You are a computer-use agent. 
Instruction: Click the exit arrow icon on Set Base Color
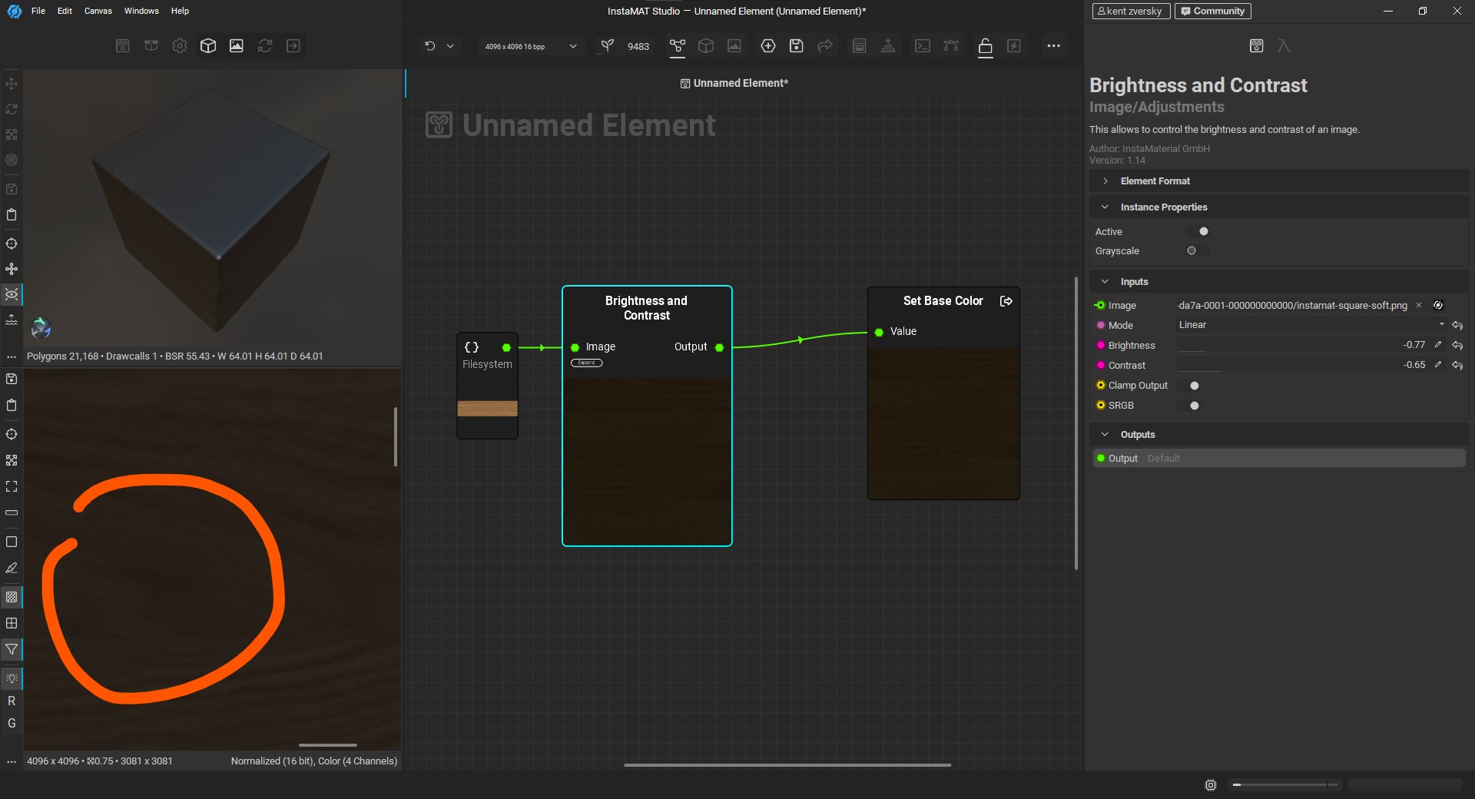click(x=1006, y=301)
